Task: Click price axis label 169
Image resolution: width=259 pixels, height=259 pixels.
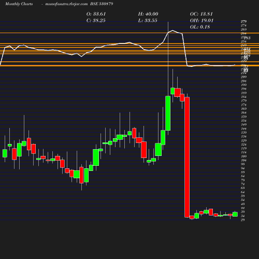Action: point(243,109)
